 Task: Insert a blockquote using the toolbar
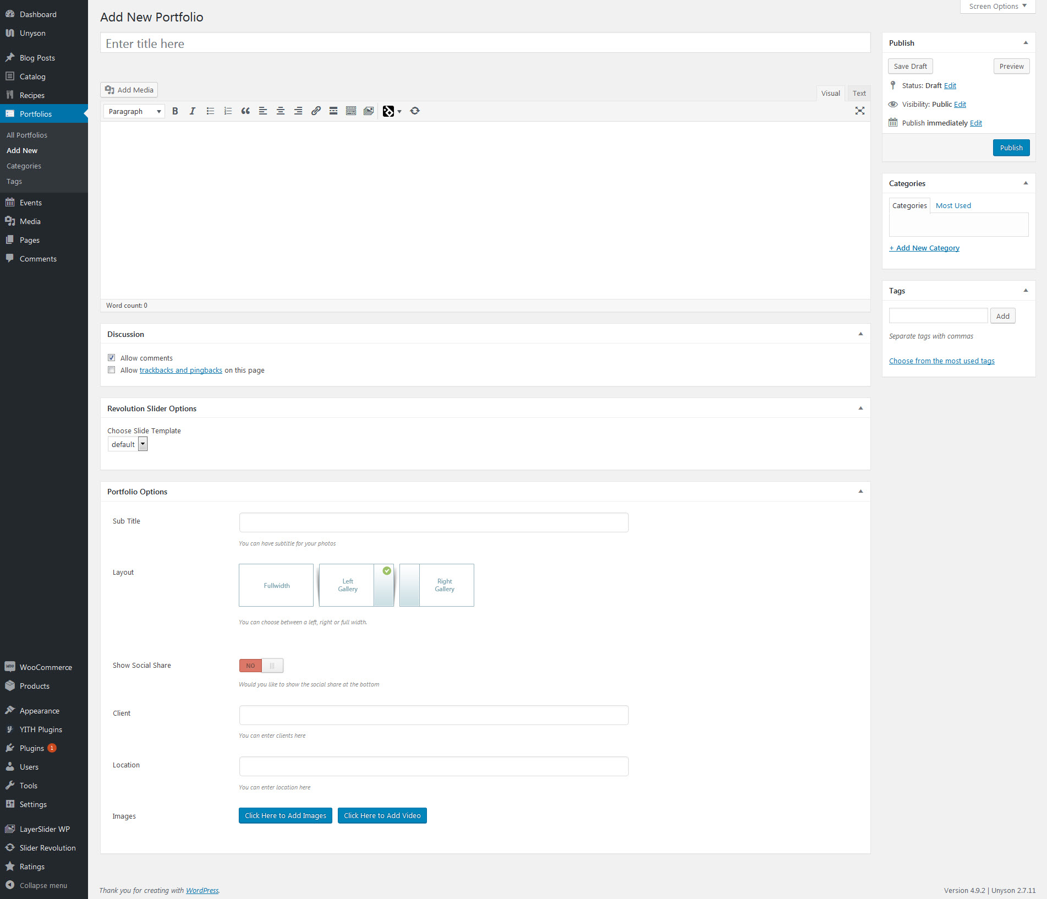(245, 111)
